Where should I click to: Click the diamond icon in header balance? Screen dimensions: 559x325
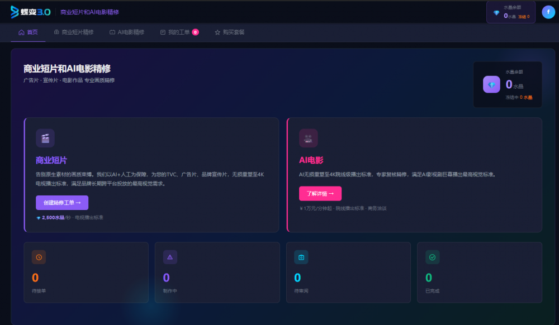tap(496, 13)
